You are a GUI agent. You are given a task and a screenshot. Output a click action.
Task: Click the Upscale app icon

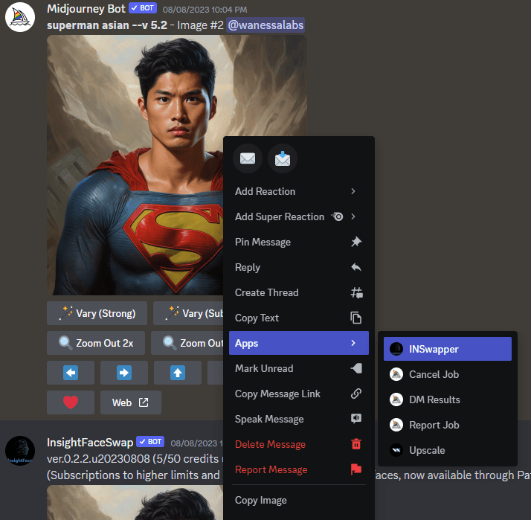pyautogui.click(x=396, y=450)
